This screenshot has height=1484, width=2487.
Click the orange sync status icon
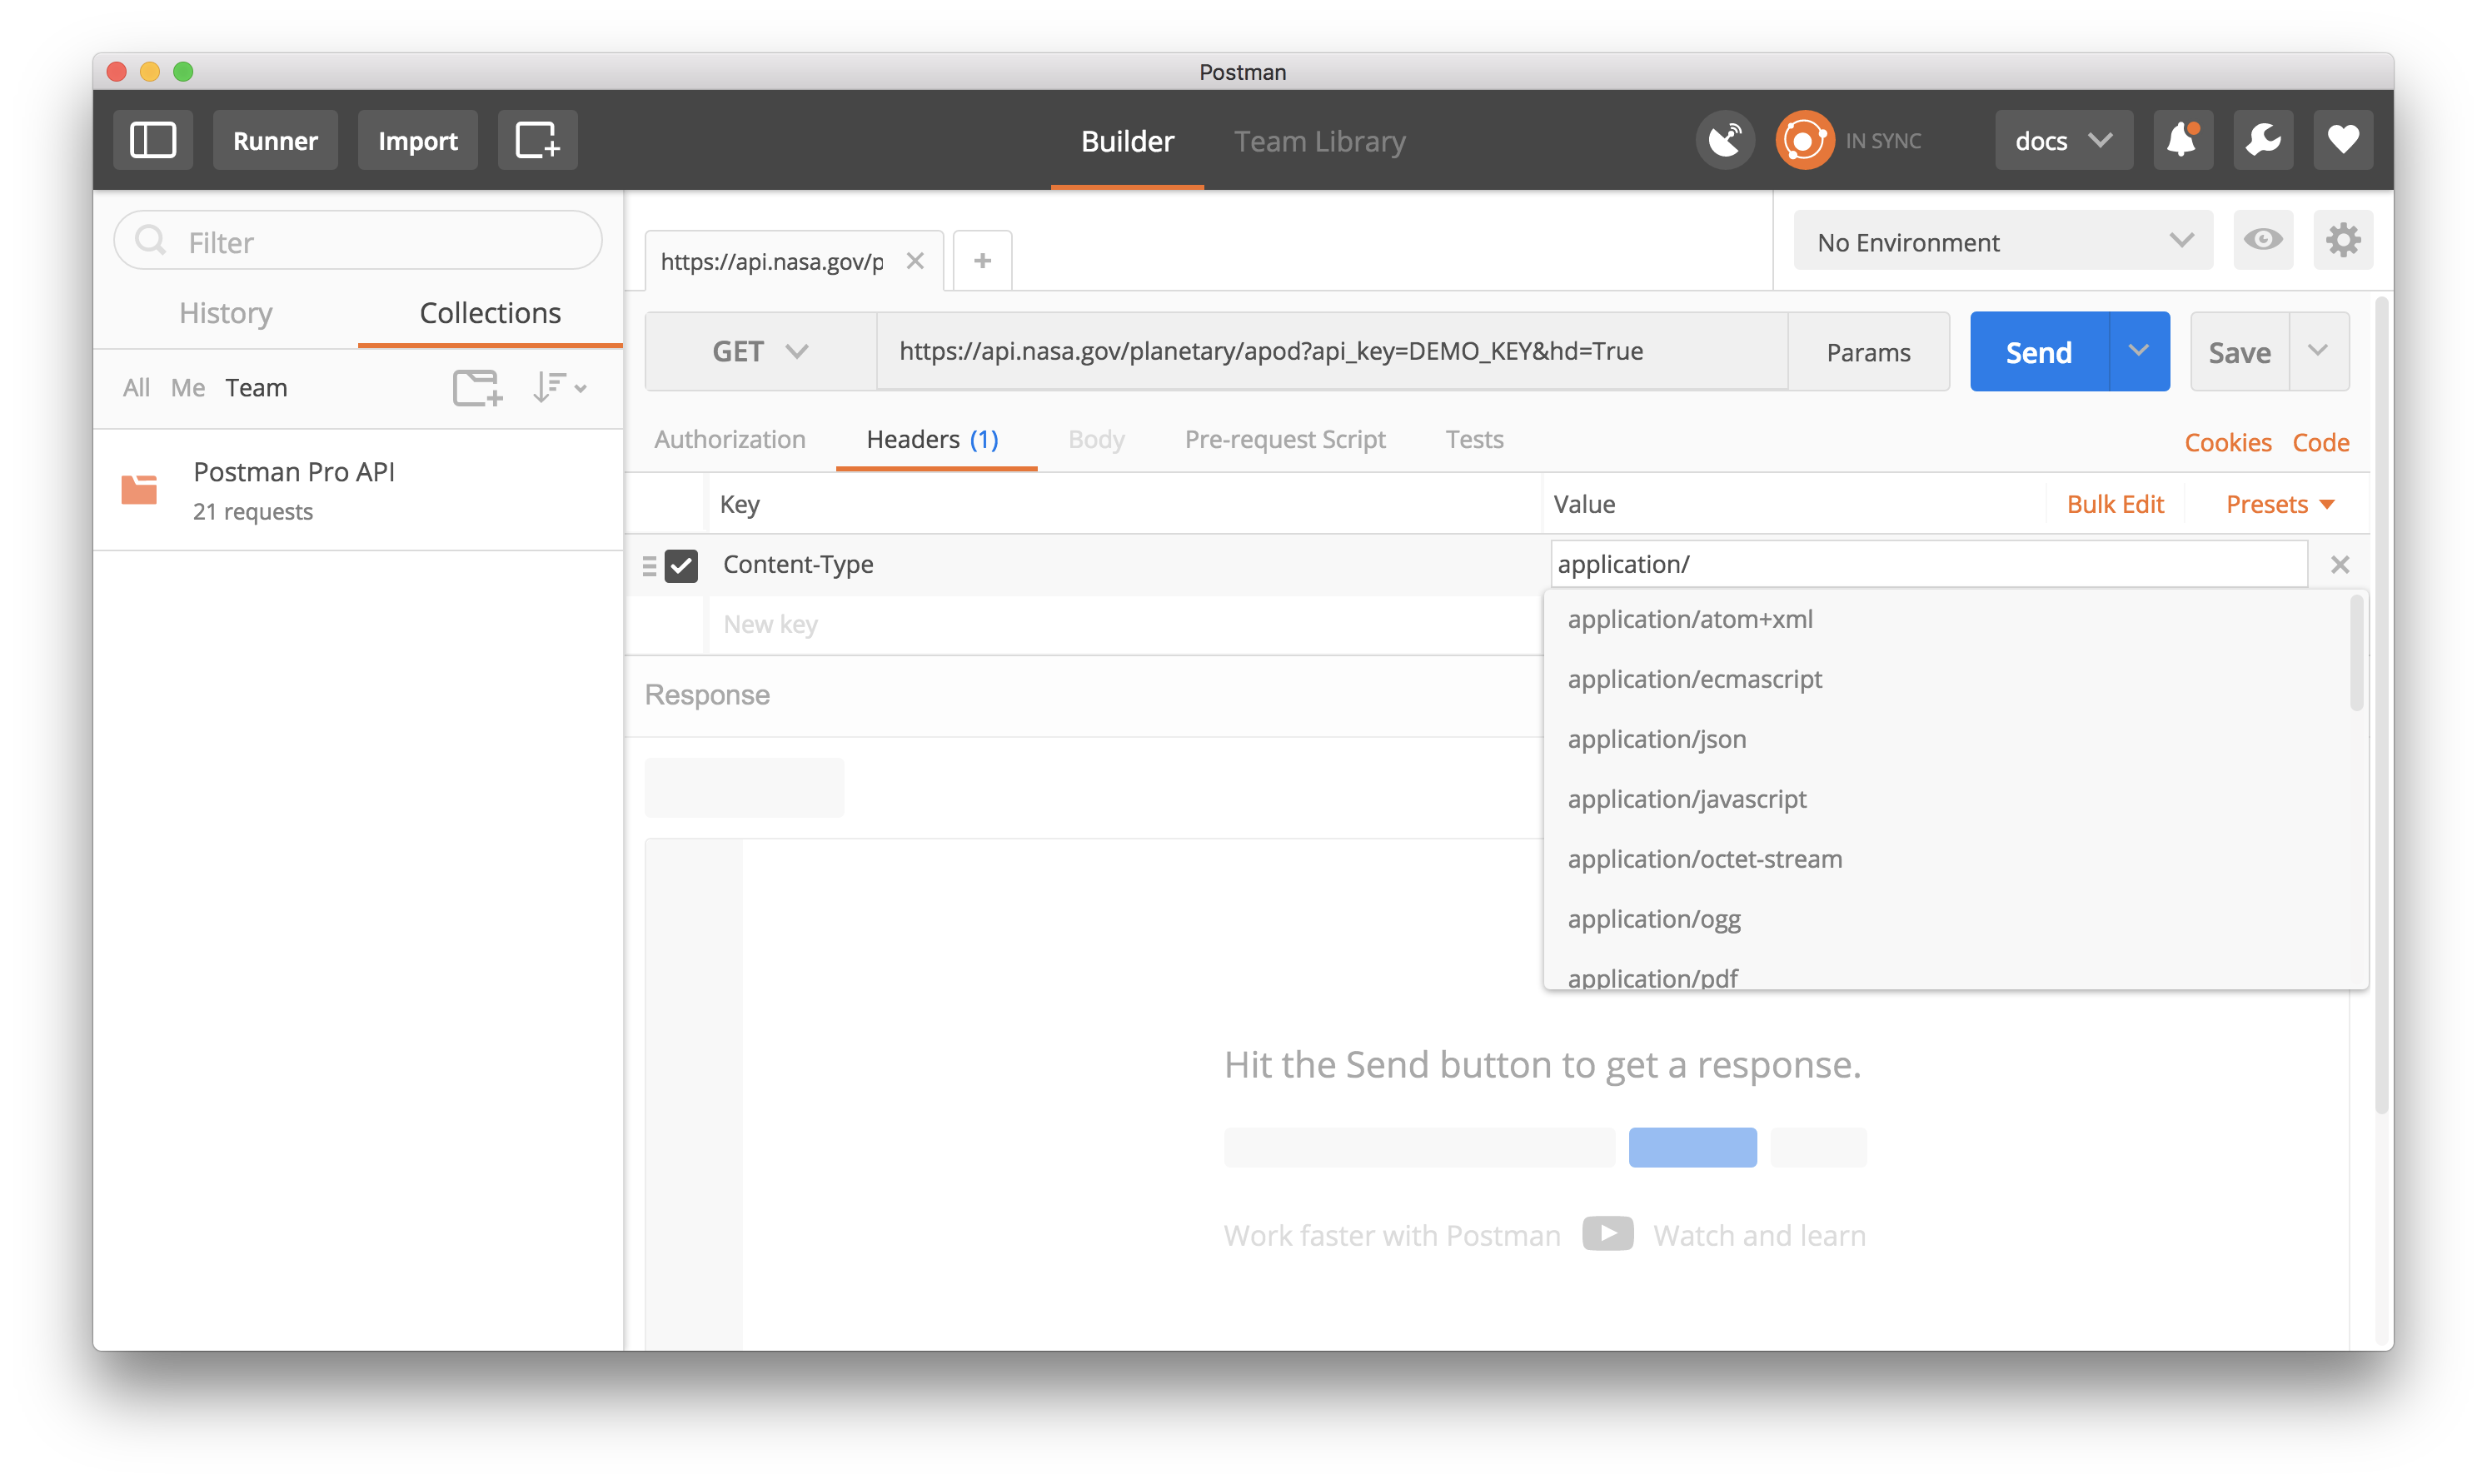pyautogui.click(x=1804, y=140)
